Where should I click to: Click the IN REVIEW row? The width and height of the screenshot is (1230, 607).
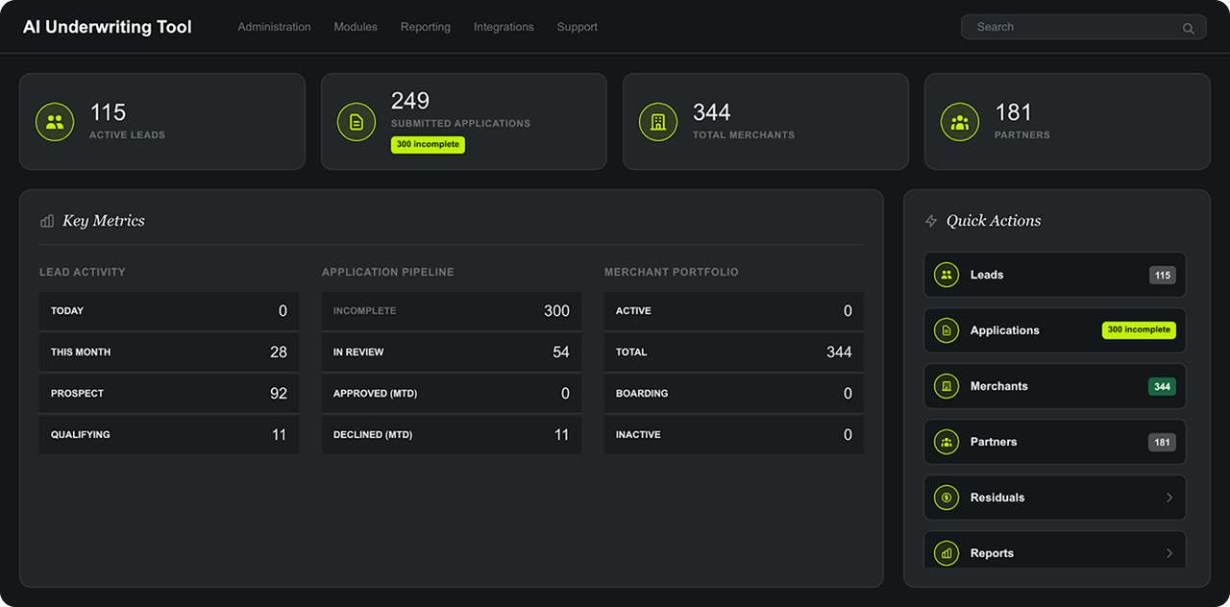[x=452, y=352]
